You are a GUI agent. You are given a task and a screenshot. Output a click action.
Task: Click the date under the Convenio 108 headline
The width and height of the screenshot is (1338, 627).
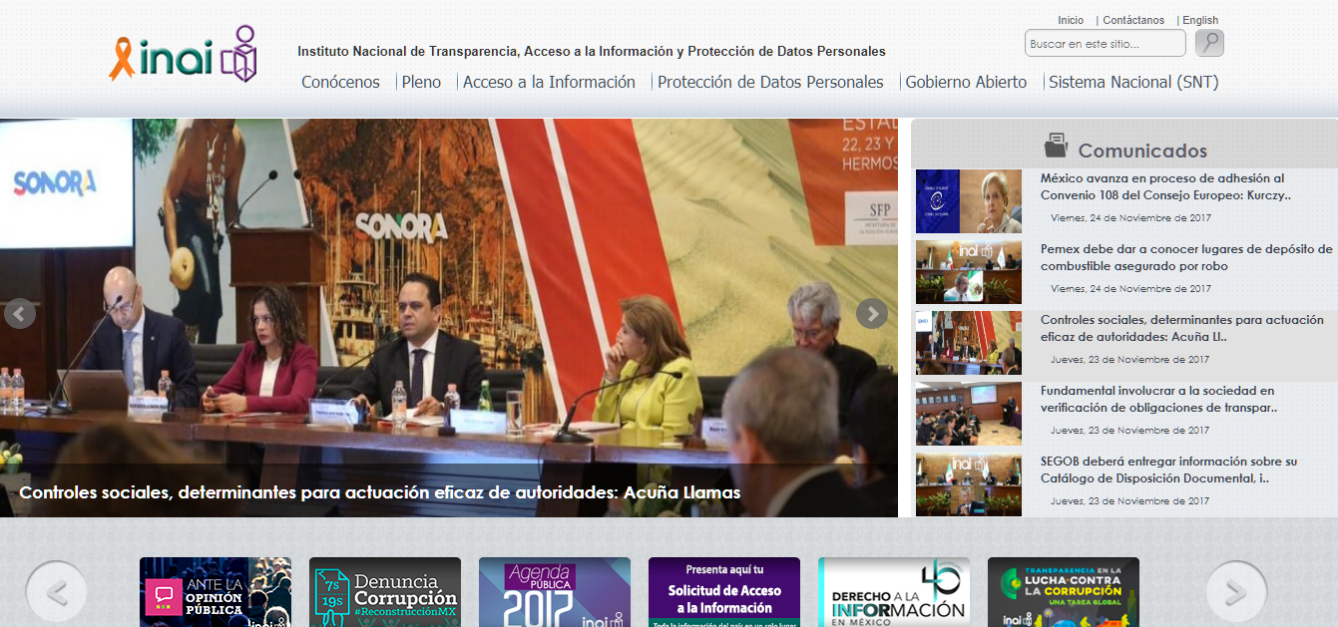point(1130,218)
